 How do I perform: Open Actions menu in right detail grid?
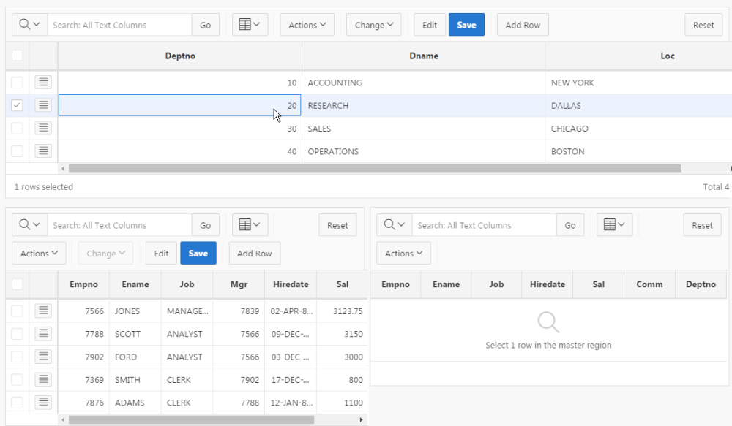(403, 253)
